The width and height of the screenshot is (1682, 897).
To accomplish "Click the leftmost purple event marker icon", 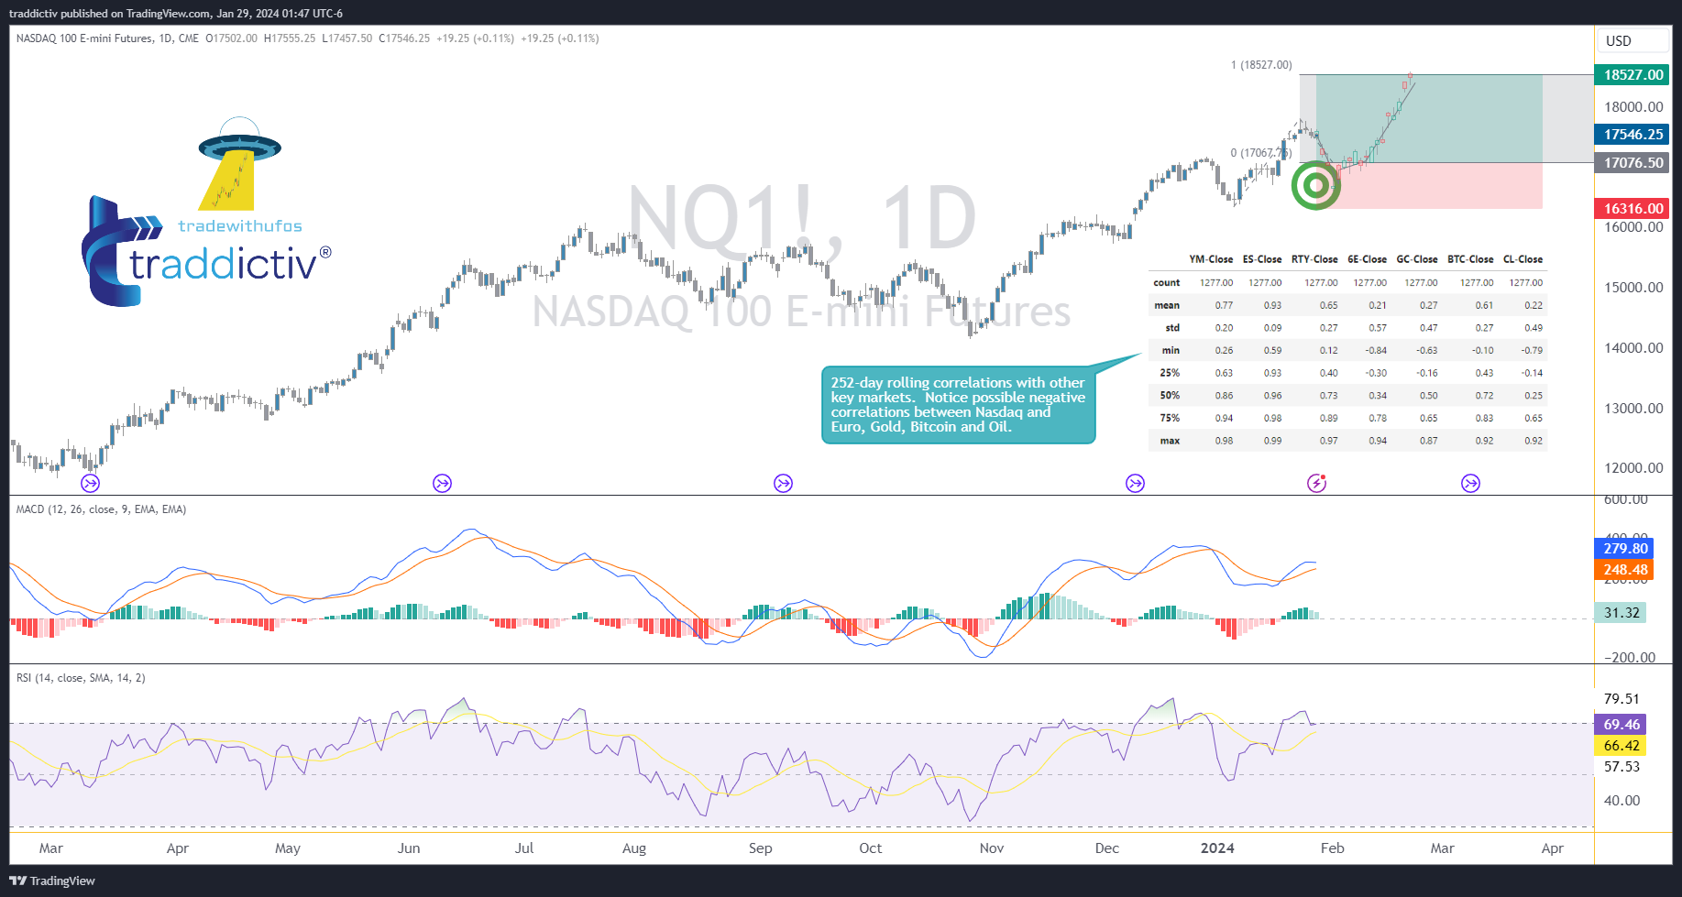I will pos(90,483).
